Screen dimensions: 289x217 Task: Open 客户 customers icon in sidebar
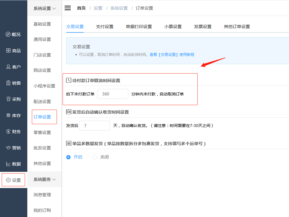tap(8, 67)
